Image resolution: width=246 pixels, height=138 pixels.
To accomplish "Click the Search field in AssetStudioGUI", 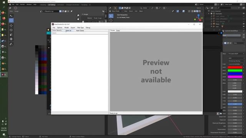I will tap(80, 33).
